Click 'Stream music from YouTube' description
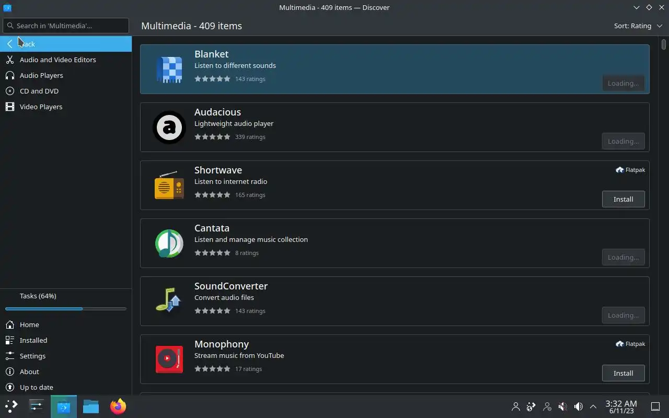Screen dimensions: 669x418 (x=239, y=355)
